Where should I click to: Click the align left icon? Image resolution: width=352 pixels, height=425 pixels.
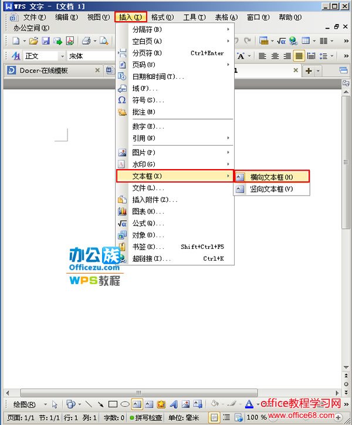tap(262, 56)
